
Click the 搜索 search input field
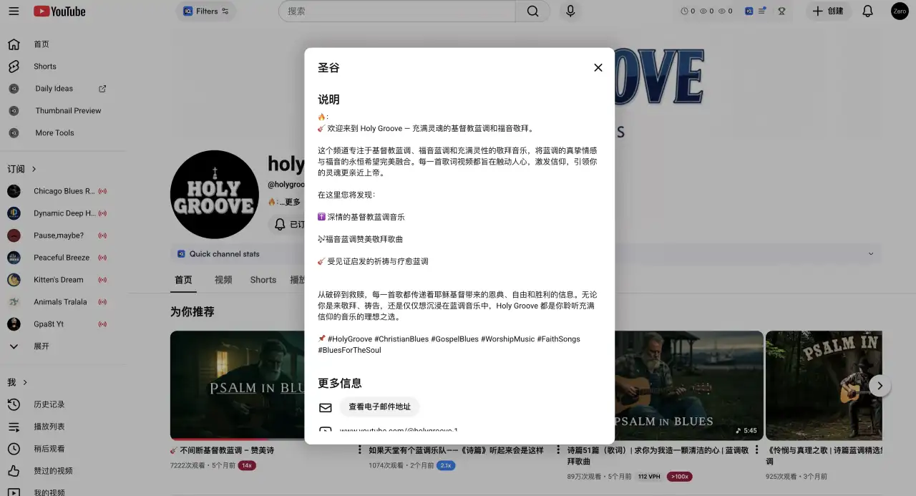(397, 11)
